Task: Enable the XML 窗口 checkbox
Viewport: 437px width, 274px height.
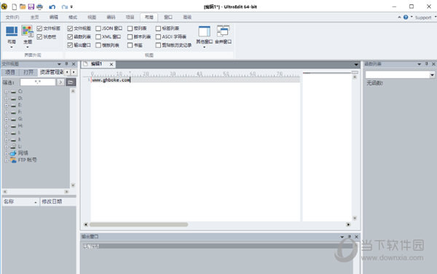Action: point(98,36)
